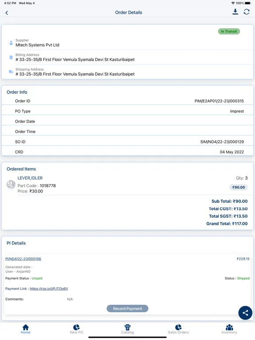This screenshot has height=340, width=255.
Task: Tap the 4:52 PM clock
Action: pos(10,3)
